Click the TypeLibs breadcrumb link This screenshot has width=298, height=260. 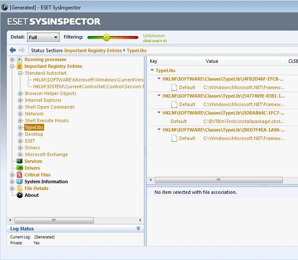coord(136,51)
